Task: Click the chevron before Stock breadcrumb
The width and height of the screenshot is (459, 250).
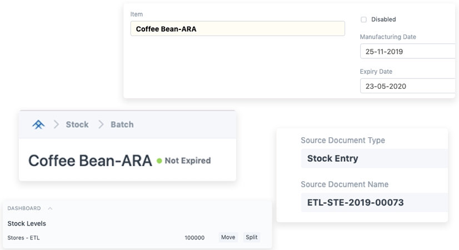Action: tap(56, 124)
